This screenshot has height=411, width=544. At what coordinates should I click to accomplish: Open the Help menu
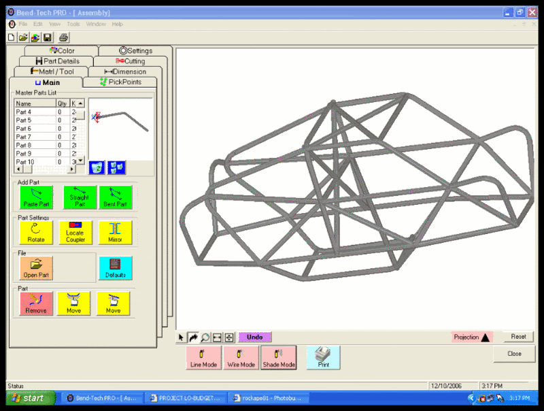[117, 24]
